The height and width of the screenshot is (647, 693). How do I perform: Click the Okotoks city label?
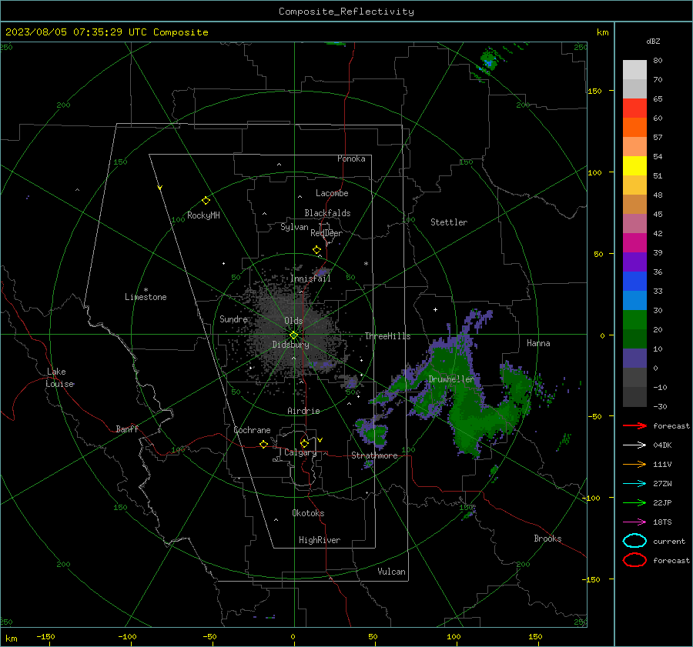308,513
